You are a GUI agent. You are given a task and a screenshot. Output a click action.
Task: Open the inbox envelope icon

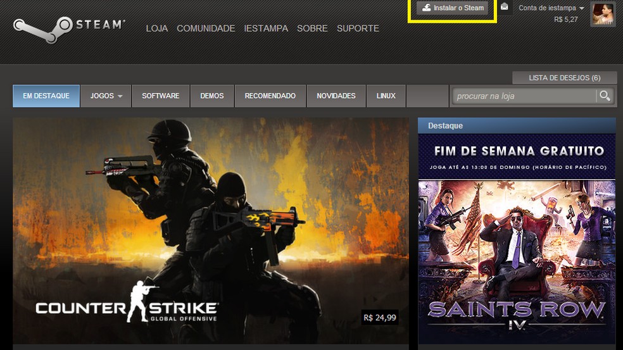click(x=504, y=7)
